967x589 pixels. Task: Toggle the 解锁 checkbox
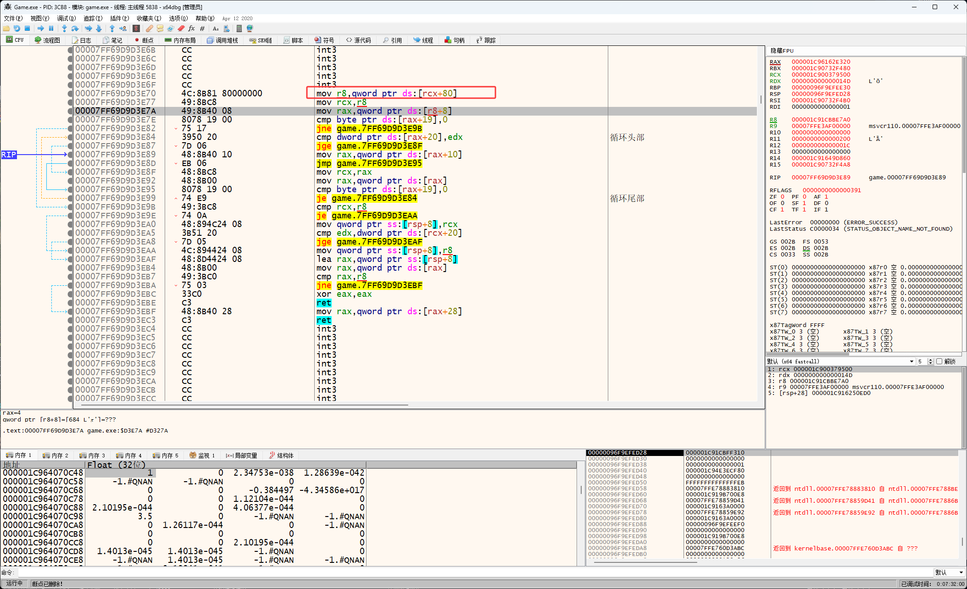point(939,361)
